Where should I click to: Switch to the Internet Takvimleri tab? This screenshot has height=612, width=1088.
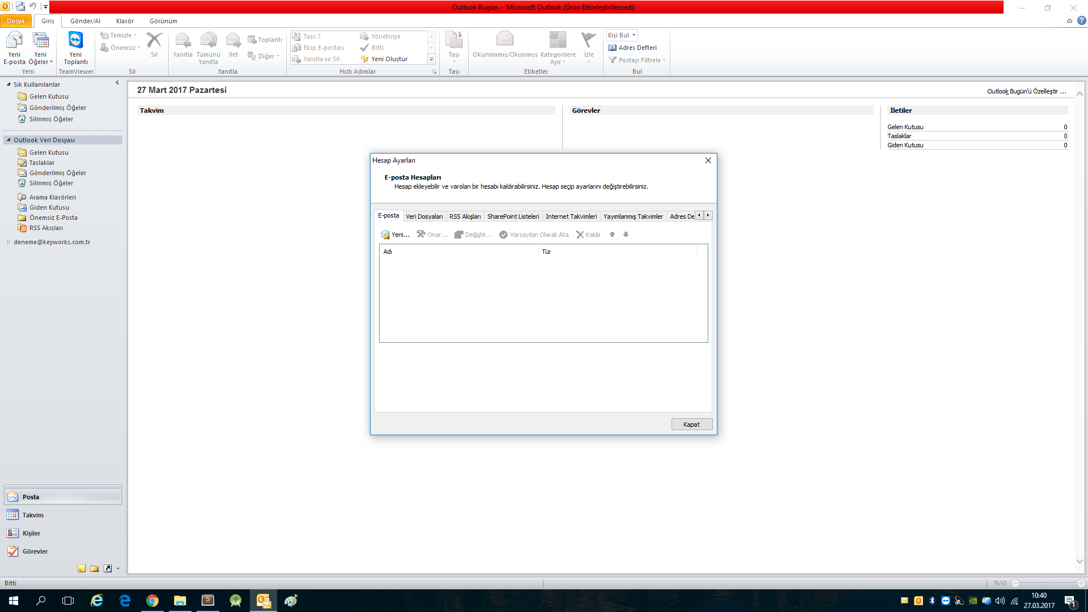[571, 216]
